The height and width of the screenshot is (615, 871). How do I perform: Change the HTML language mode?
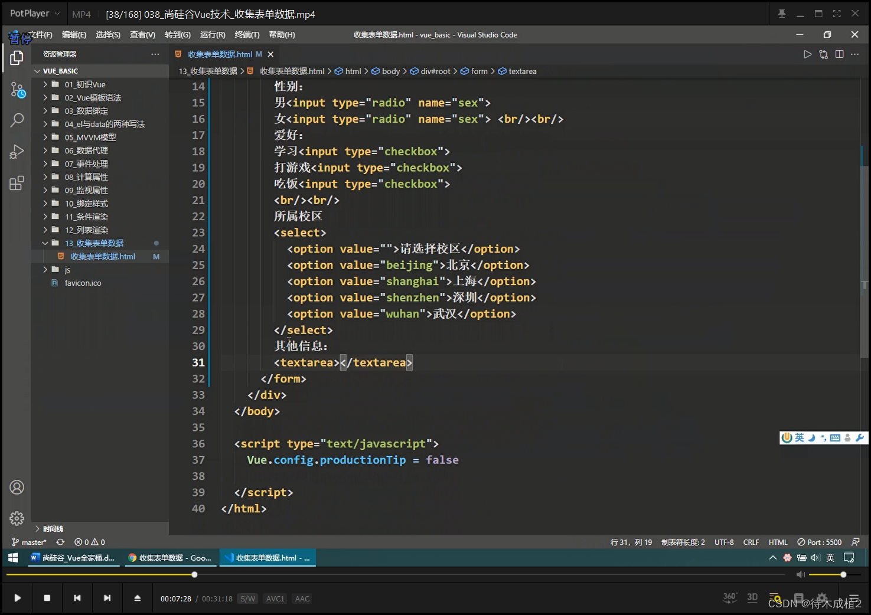pyautogui.click(x=778, y=542)
